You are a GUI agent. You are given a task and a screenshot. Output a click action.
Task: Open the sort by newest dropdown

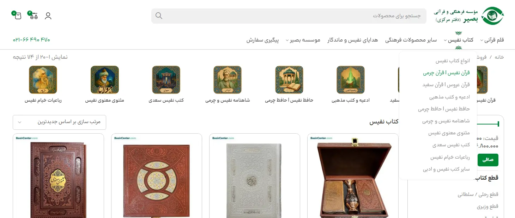pos(59,122)
